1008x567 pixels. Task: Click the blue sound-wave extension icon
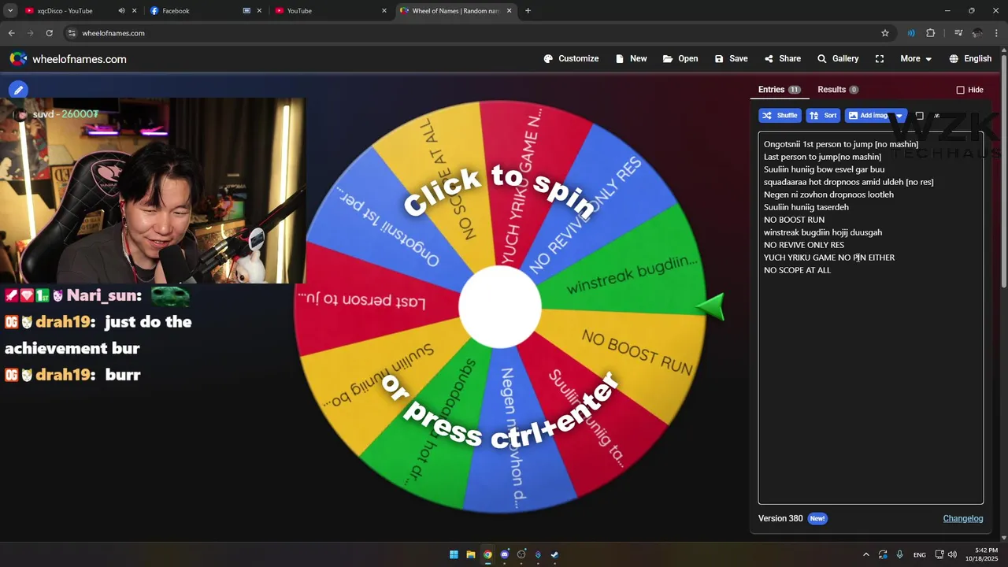(911, 33)
